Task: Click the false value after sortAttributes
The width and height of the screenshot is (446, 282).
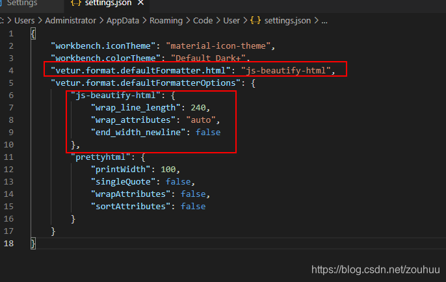Action: coord(193,207)
